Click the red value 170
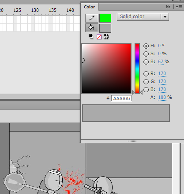The width and height of the screenshot is (184, 194). point(162,73)
